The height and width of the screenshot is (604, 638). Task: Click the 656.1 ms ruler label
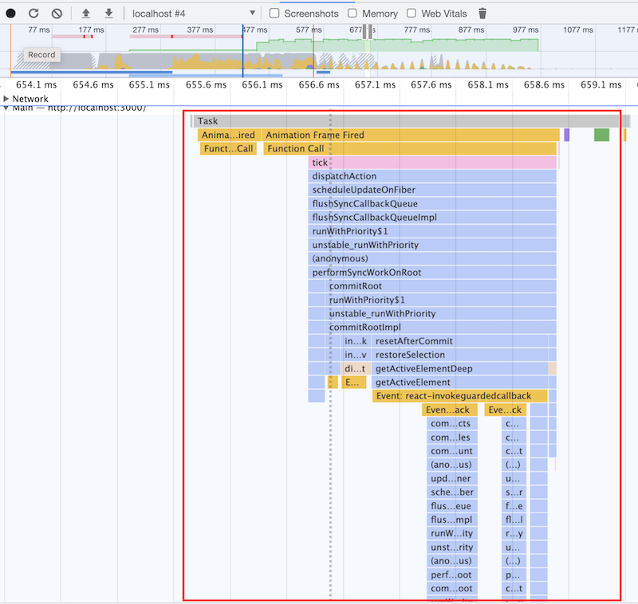coord(262,85)
